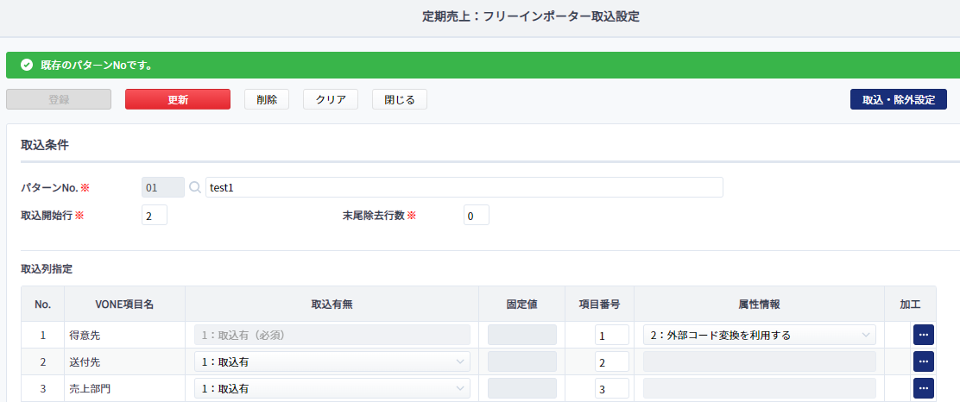Click the red 更新 button
This screenshot has width=960, height=402.
[178, 100]
